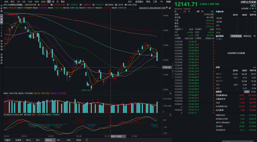This screenshot has width=257, height=142.
Task: Select the 分时 period tab
Action: point(6,2)
